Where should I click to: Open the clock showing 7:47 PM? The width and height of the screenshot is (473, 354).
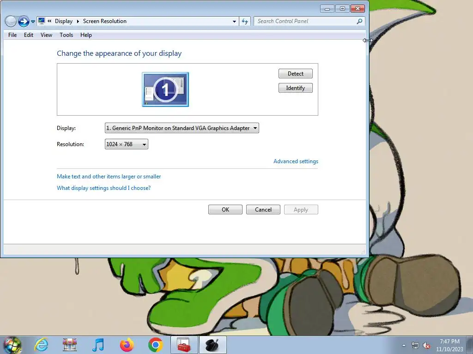tap(449, 345)
